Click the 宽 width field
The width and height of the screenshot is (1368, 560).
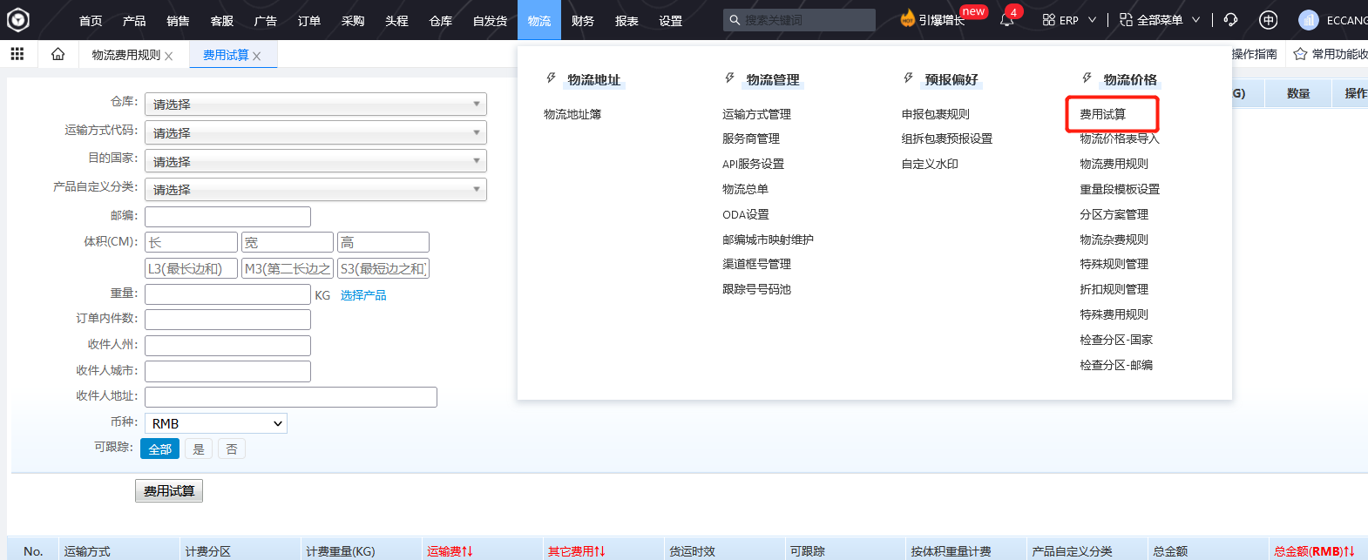[x=288, y=242]
